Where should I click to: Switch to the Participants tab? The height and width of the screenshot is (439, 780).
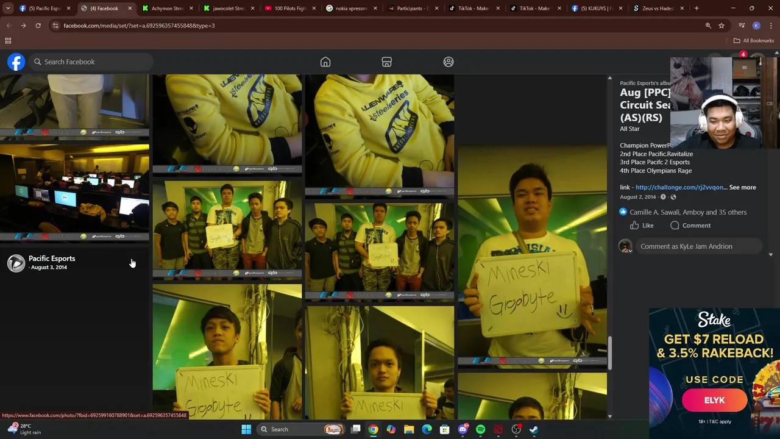(x=412, y=9)
